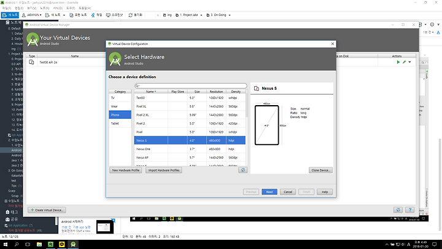442x249 pixels.
Task: Open Help in the hardware dialog
Action: (x=325, y=192)
